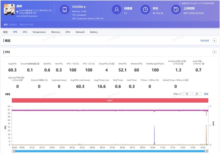Click the export all link in overview
Viewport: 220px width, 154px height.
[205, 40]
